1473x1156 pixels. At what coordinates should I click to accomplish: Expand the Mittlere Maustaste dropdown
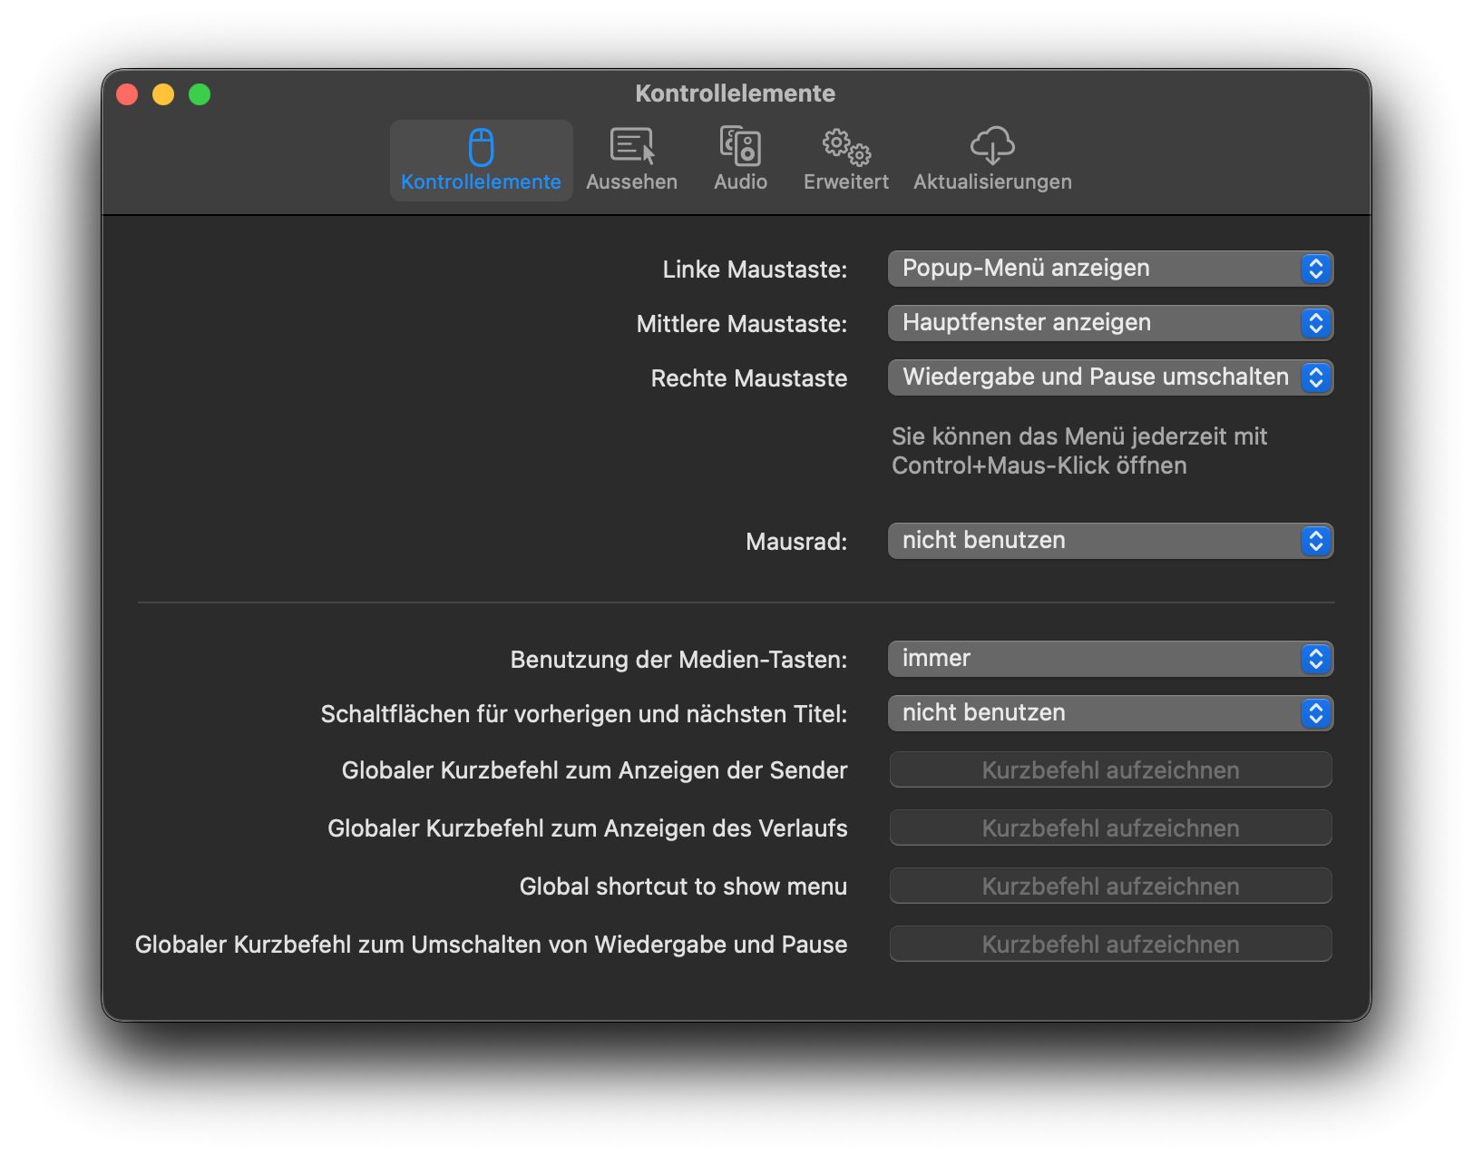point(1109,323)
